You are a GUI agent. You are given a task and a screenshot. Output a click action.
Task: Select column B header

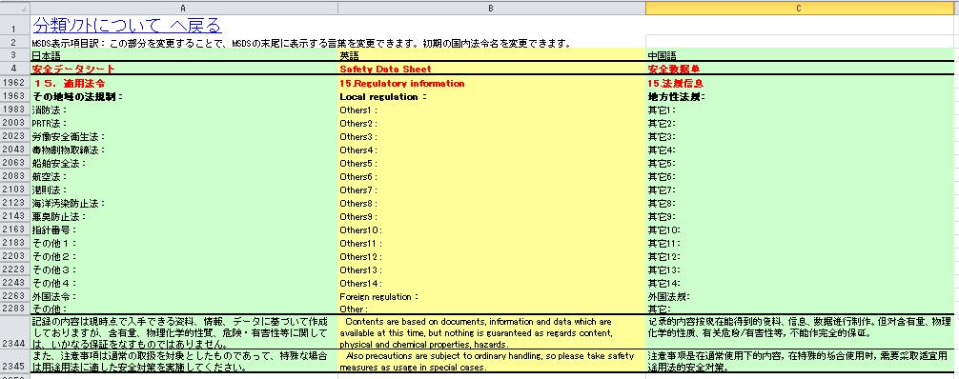(491, 8)
